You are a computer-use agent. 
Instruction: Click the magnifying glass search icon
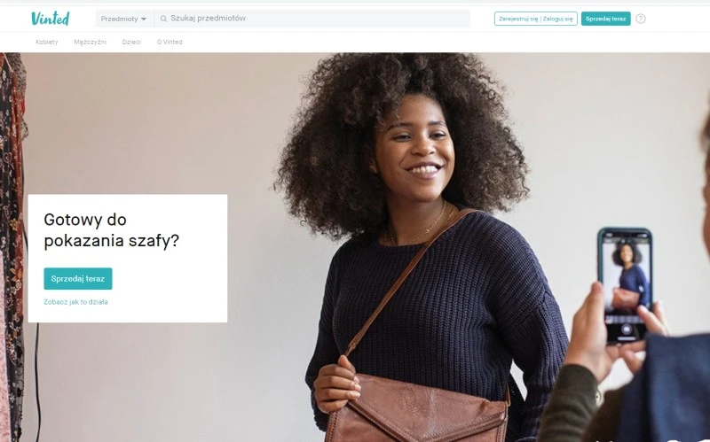coord(163,19)
